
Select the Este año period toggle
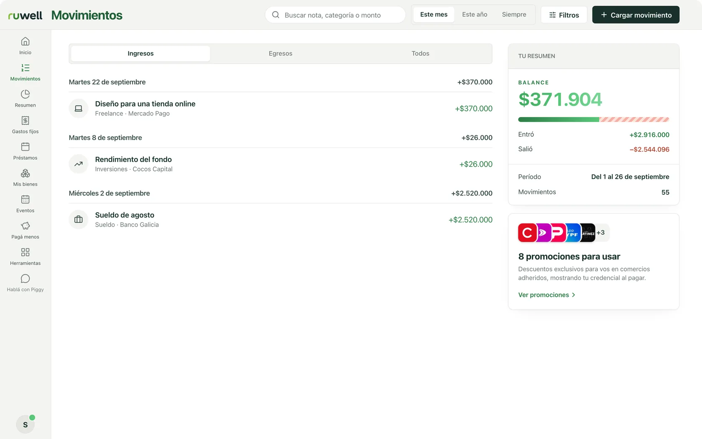475,15
